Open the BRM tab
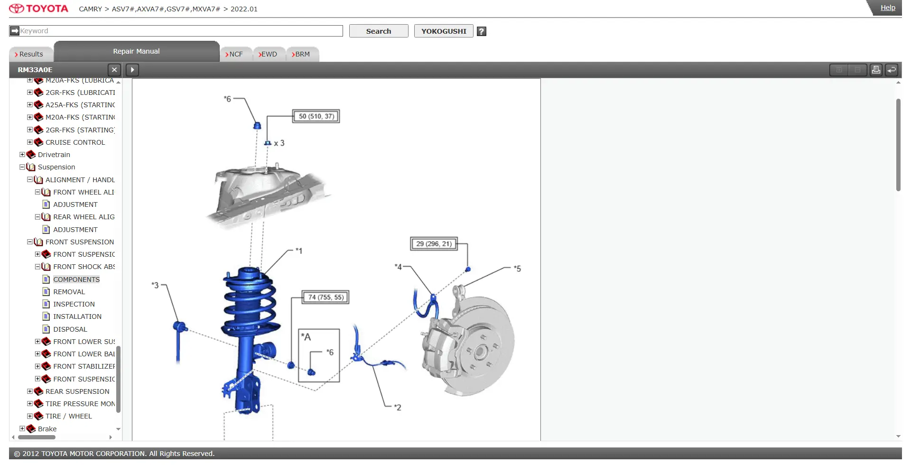 tap(302, 54)
